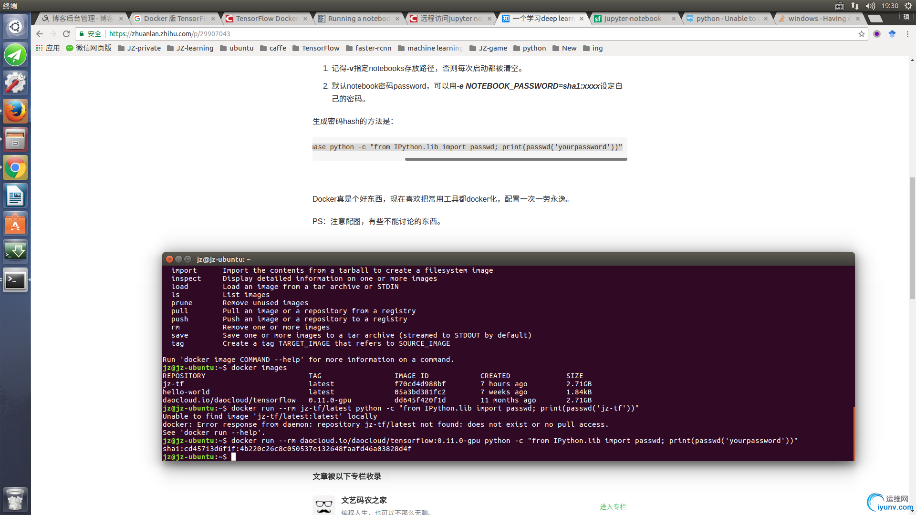Open the ing bookmarks folder
This screenshot has width=916, height=515.
click(593, 48)
